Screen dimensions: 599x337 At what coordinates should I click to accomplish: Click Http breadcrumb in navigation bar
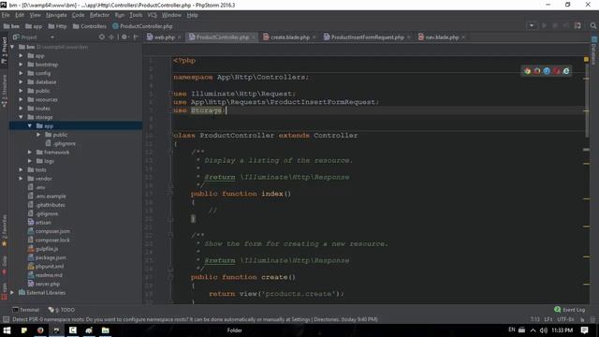(57, 26)
